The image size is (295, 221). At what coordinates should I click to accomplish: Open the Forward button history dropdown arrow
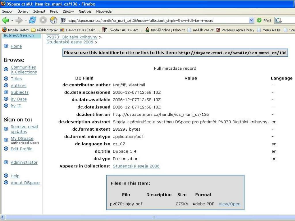(x=26, y=20)
